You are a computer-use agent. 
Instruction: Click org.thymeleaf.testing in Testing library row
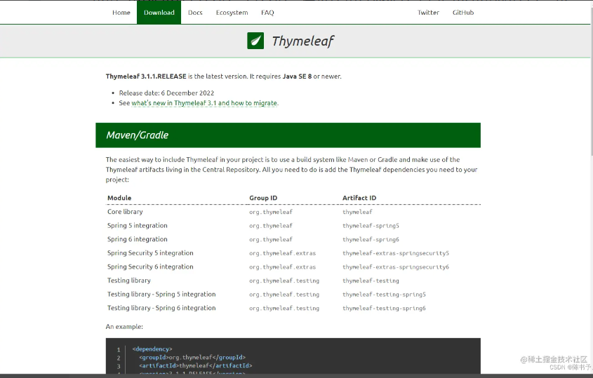(284, 281)
